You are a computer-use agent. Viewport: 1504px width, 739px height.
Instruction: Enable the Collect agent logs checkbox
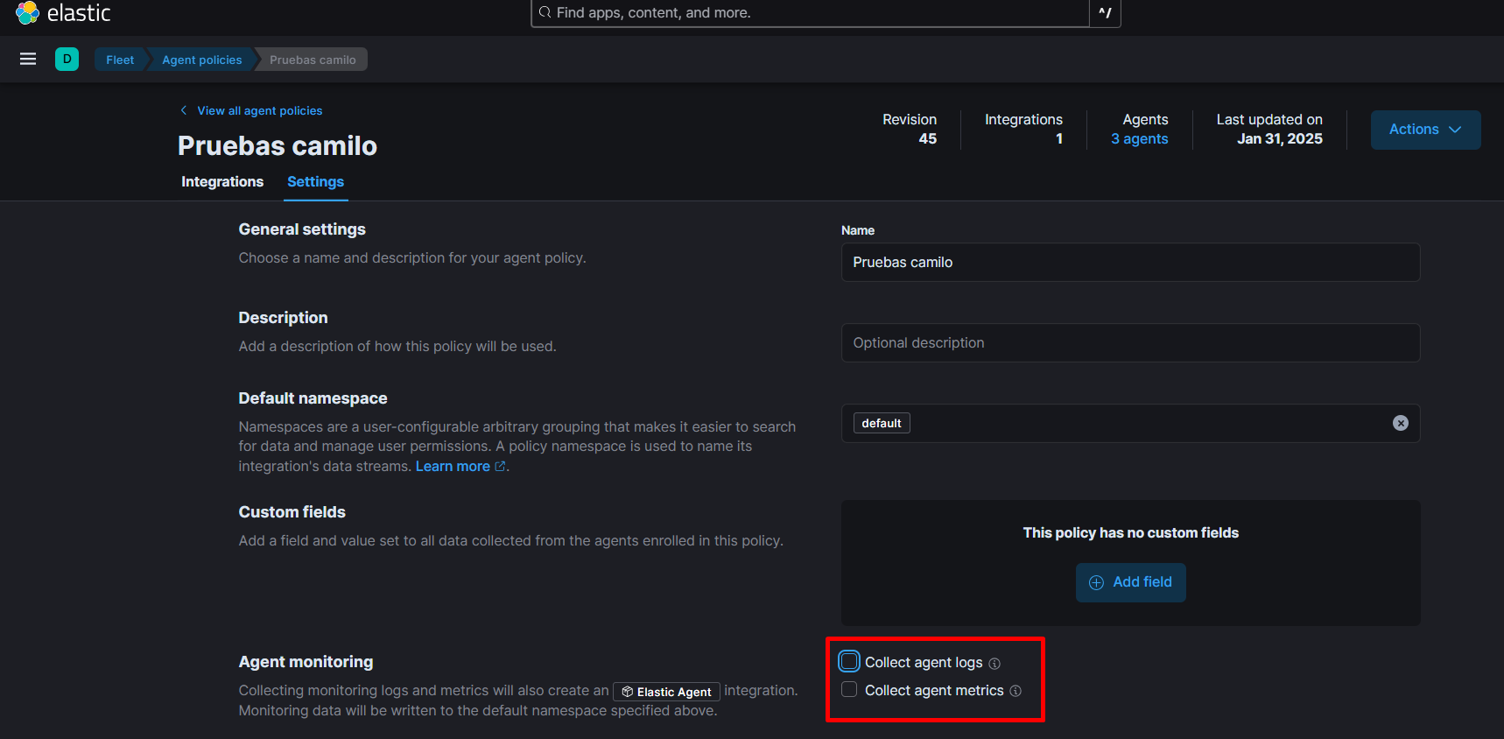point(849,661)
